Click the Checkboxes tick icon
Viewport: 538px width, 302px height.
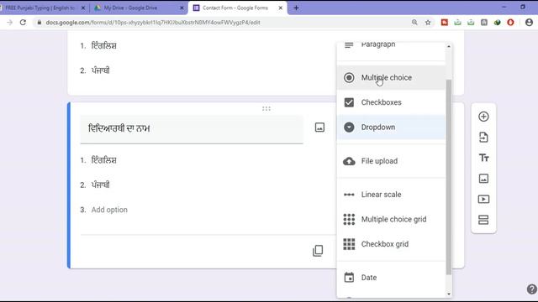(x=349, y=102)
